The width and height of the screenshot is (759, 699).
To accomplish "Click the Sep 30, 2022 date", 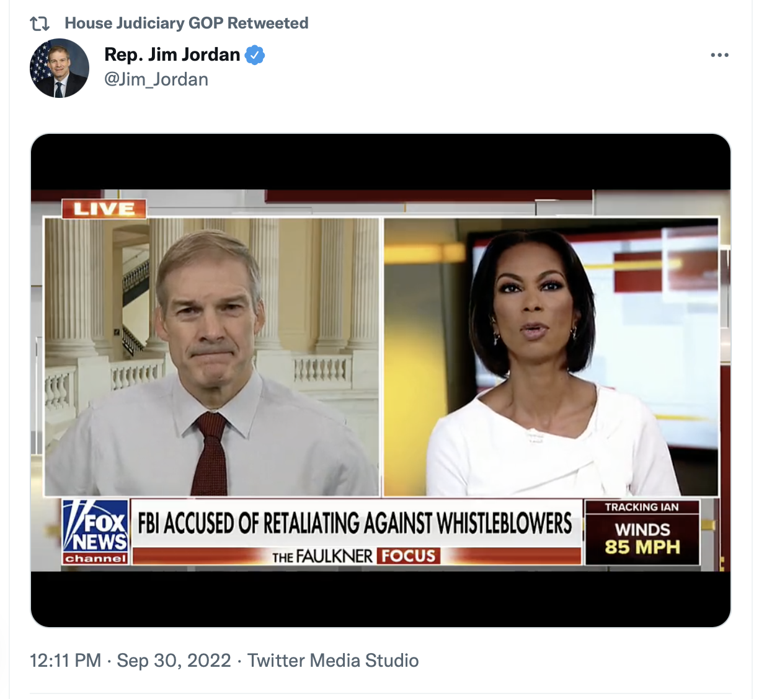I will click(174, 661).
